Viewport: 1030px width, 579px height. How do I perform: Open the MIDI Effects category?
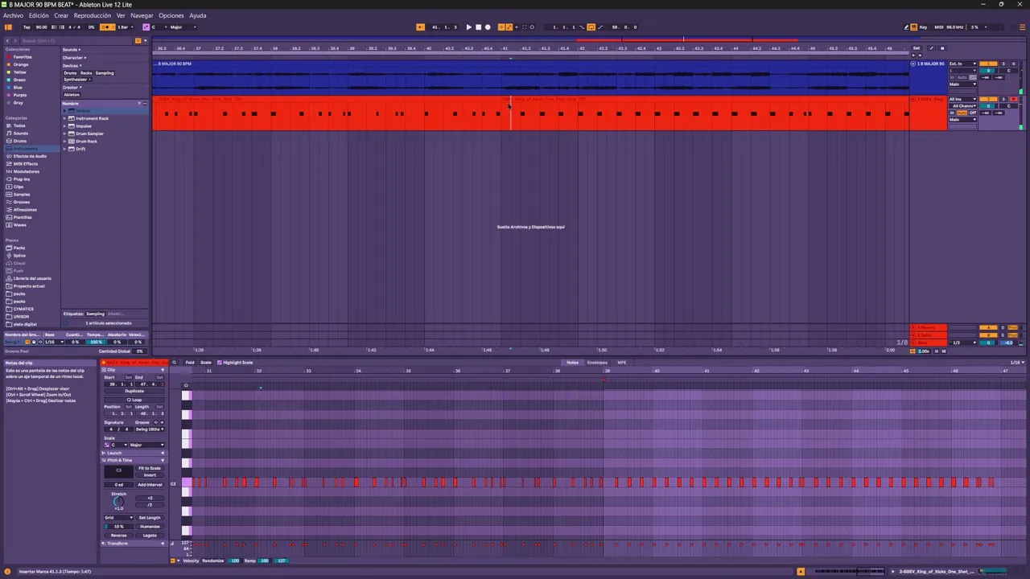[x=26, y=164]
